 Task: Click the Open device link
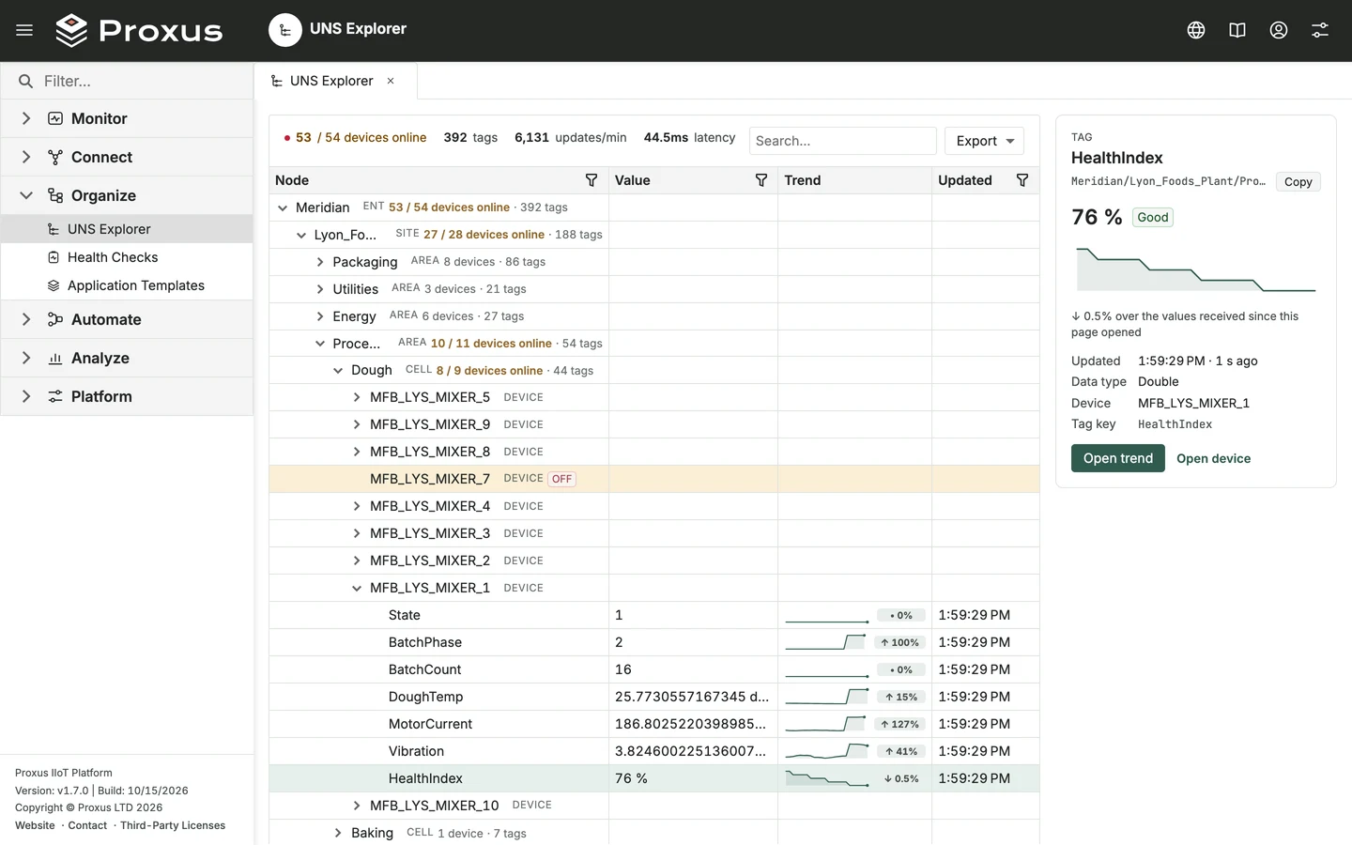click(1213, 459)
